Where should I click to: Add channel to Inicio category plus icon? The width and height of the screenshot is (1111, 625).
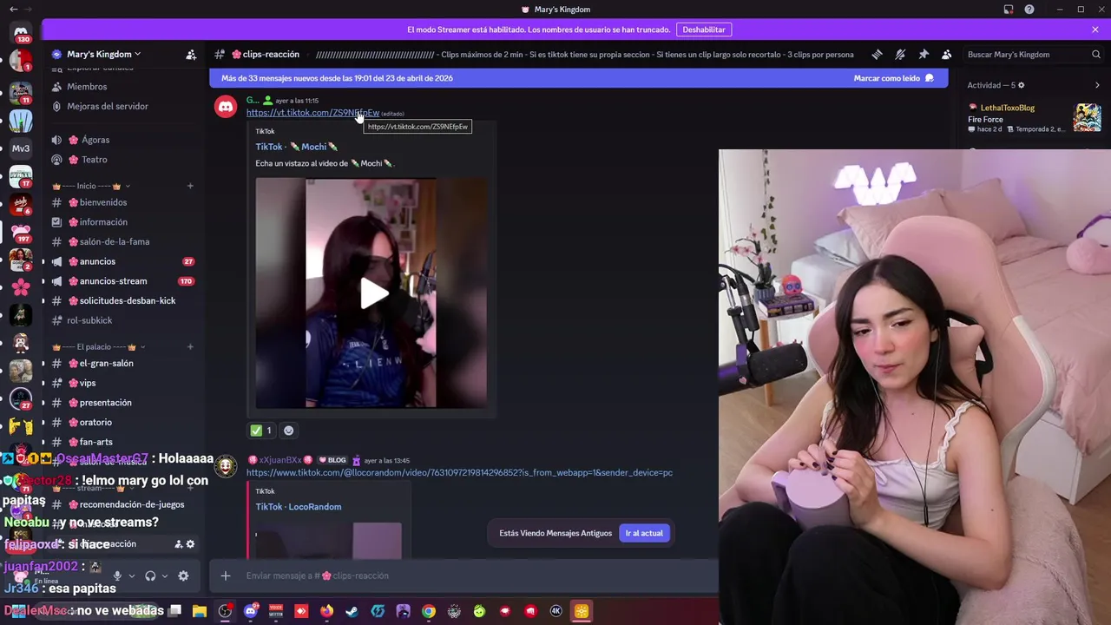tap(190, 186)
